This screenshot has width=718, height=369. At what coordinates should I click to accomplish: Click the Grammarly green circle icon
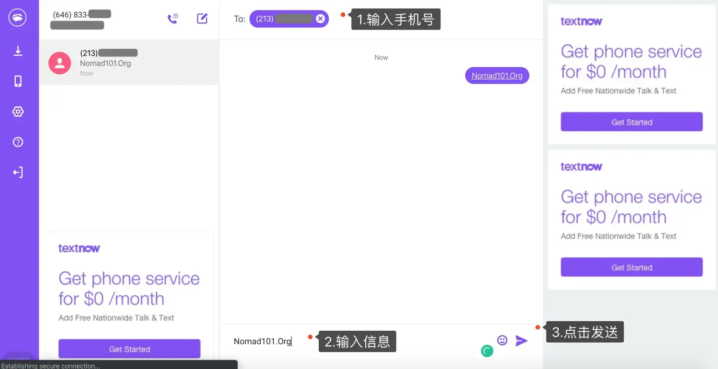(x=487, y=351)
